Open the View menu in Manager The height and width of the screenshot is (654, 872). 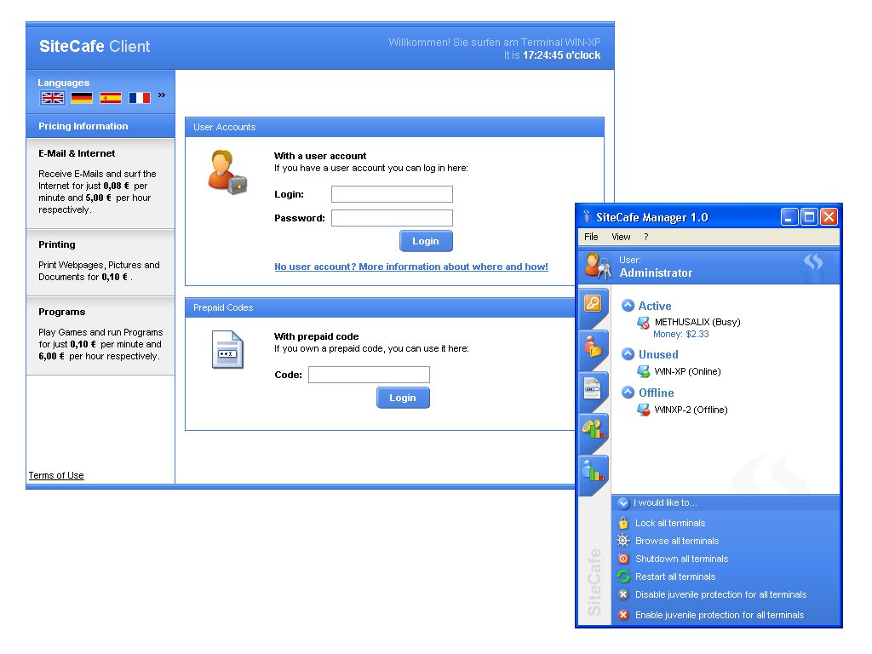(621, 237)
